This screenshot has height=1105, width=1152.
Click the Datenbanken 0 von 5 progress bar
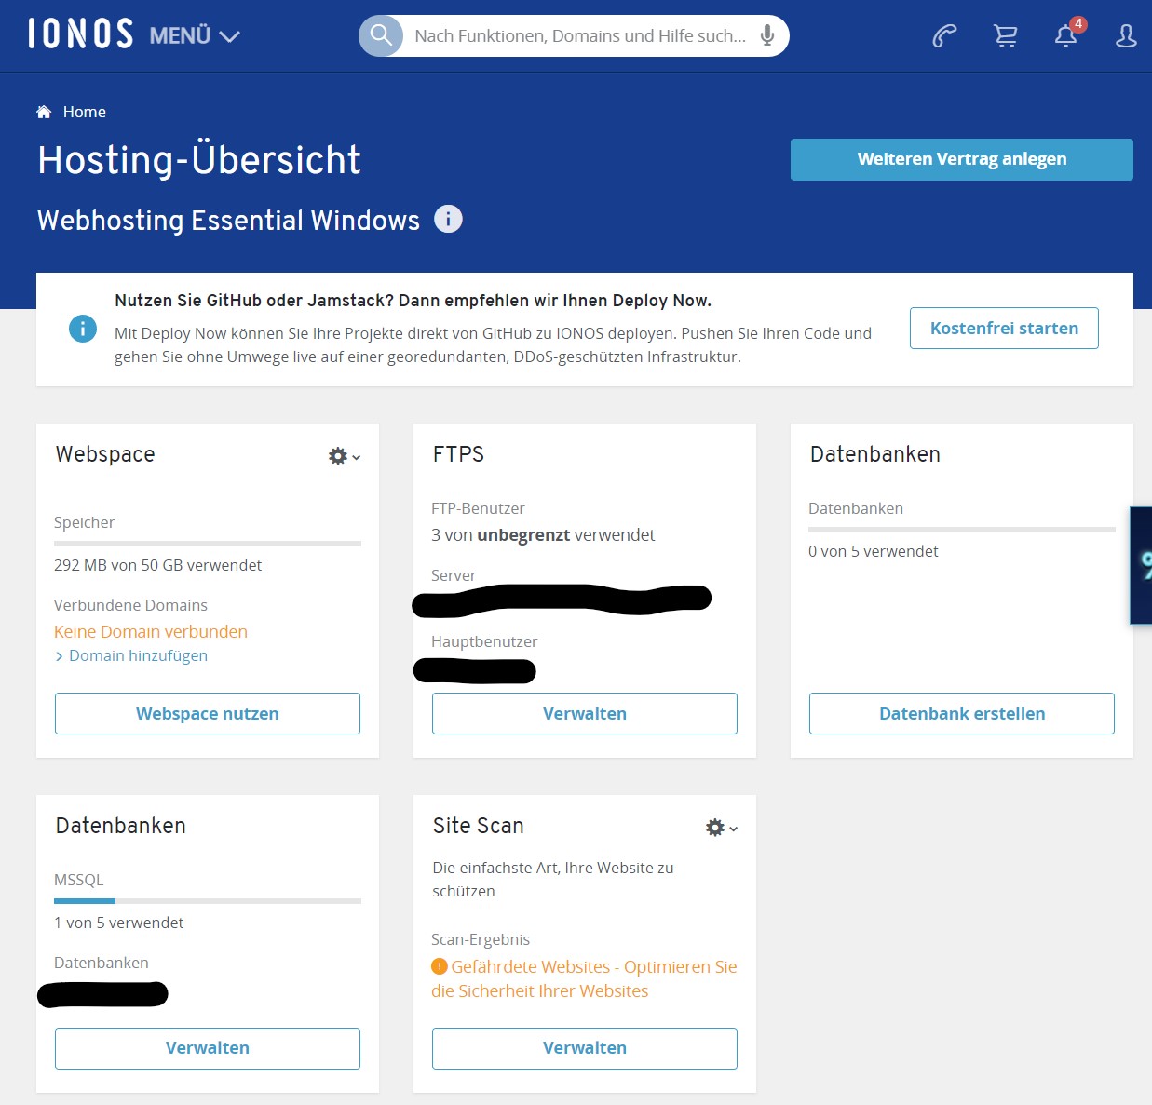click(962, 529)
